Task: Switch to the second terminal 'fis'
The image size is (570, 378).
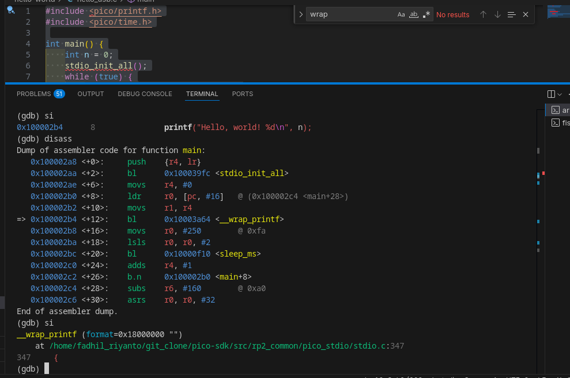Action: (560, 123)
